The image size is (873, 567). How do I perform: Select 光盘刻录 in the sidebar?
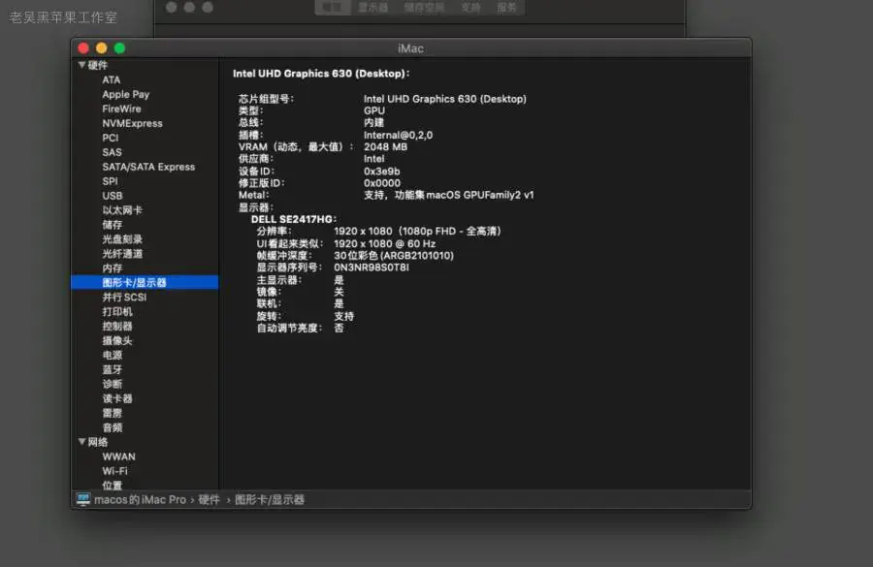click(122, 239)
